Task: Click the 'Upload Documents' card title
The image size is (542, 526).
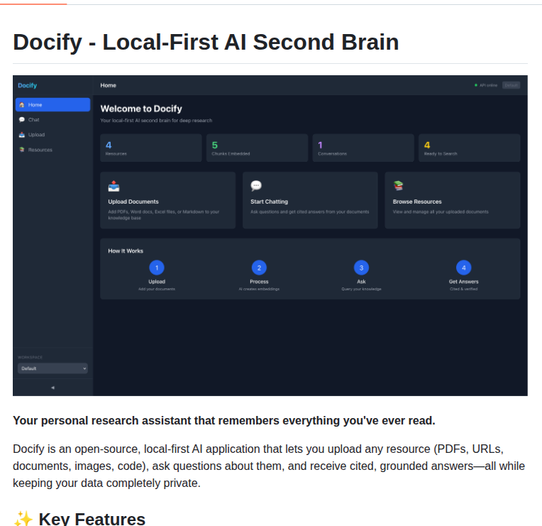Action: click(x=133, y=202)
